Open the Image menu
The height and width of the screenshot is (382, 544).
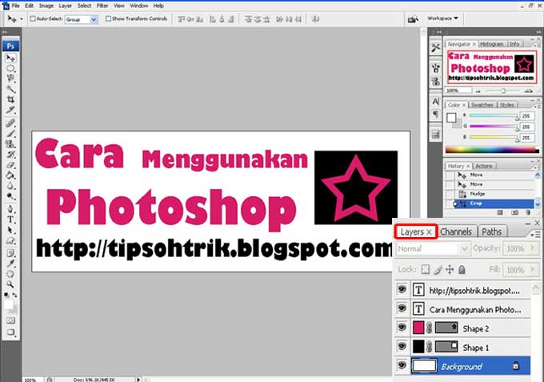(46, 6)
